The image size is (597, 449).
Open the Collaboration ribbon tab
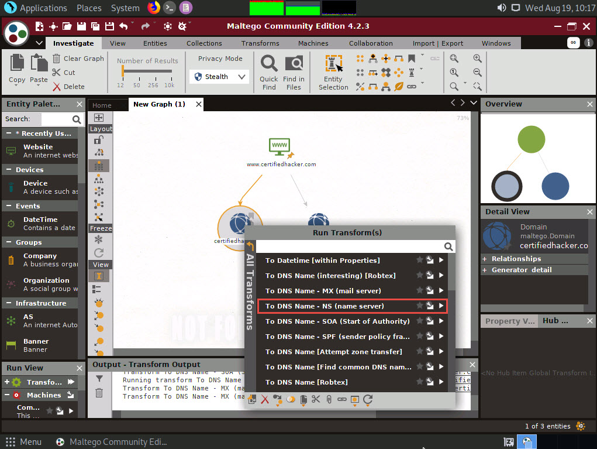pyautogui.click(x=371, y=43)
